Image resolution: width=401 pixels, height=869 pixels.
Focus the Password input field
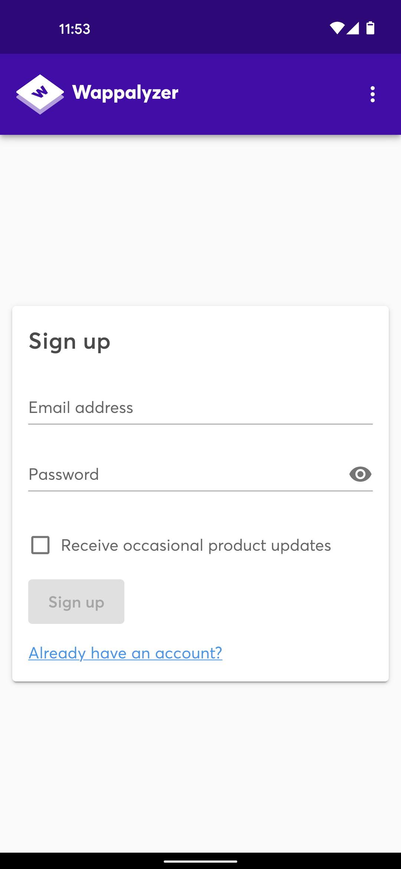(x=186, y=475)
